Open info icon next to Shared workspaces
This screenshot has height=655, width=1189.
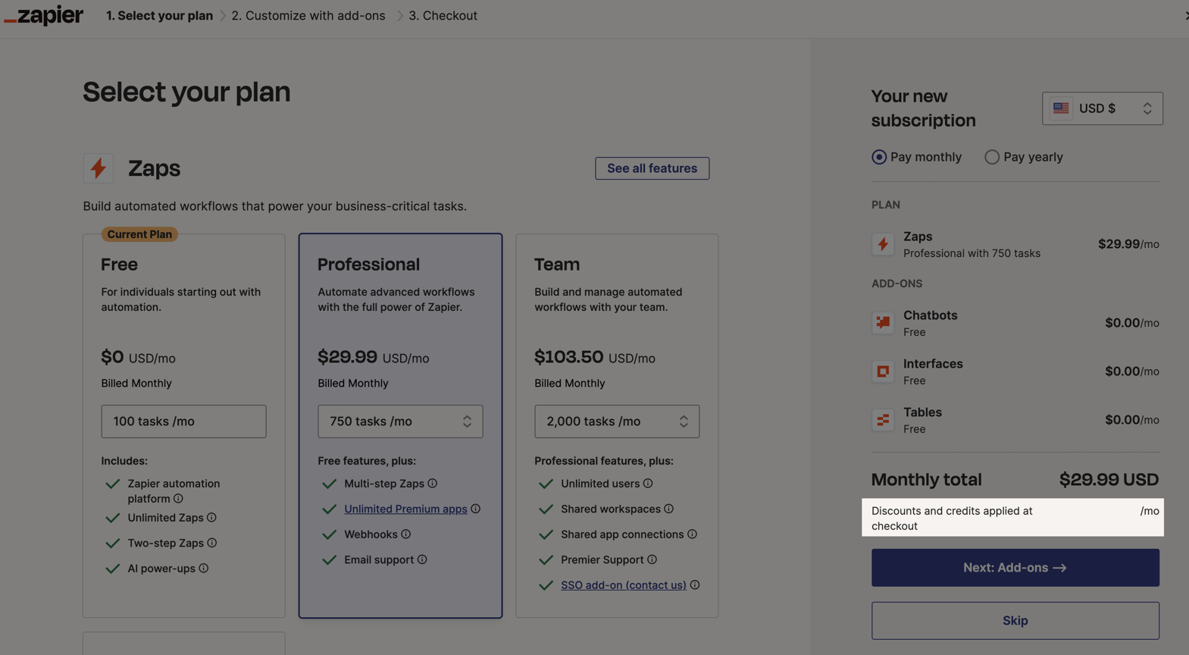[x=669, y=509]
